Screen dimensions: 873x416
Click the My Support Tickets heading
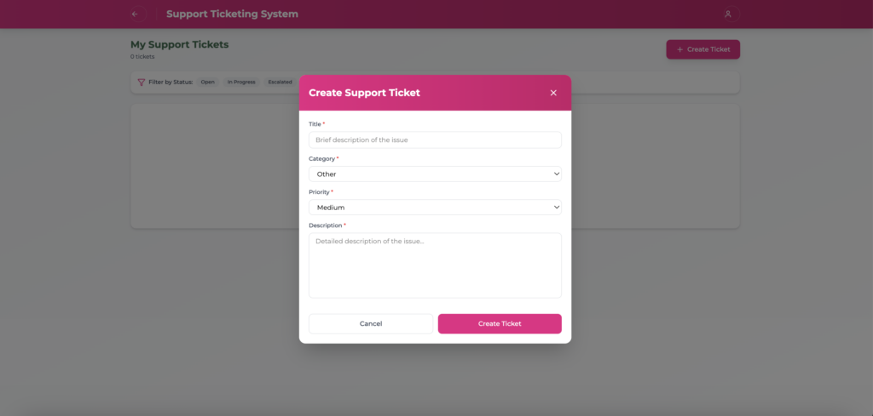pyautogui.click(x=179, y=44)
